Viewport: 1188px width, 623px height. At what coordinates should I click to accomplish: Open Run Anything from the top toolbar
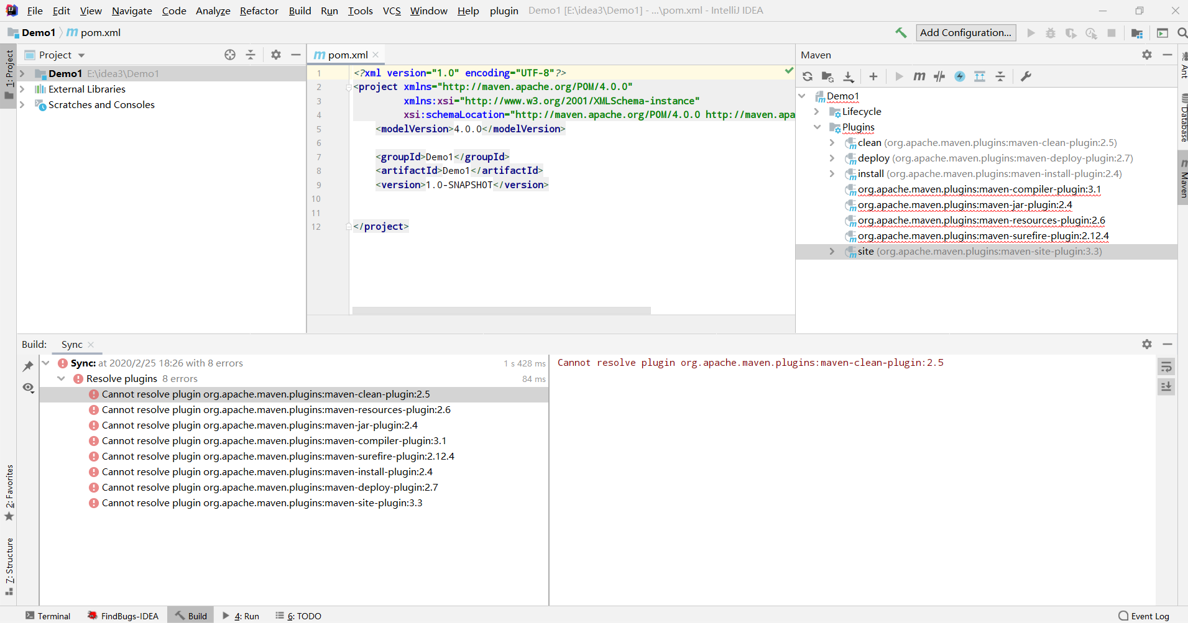pyautogui.click(x=1163, y=33)
